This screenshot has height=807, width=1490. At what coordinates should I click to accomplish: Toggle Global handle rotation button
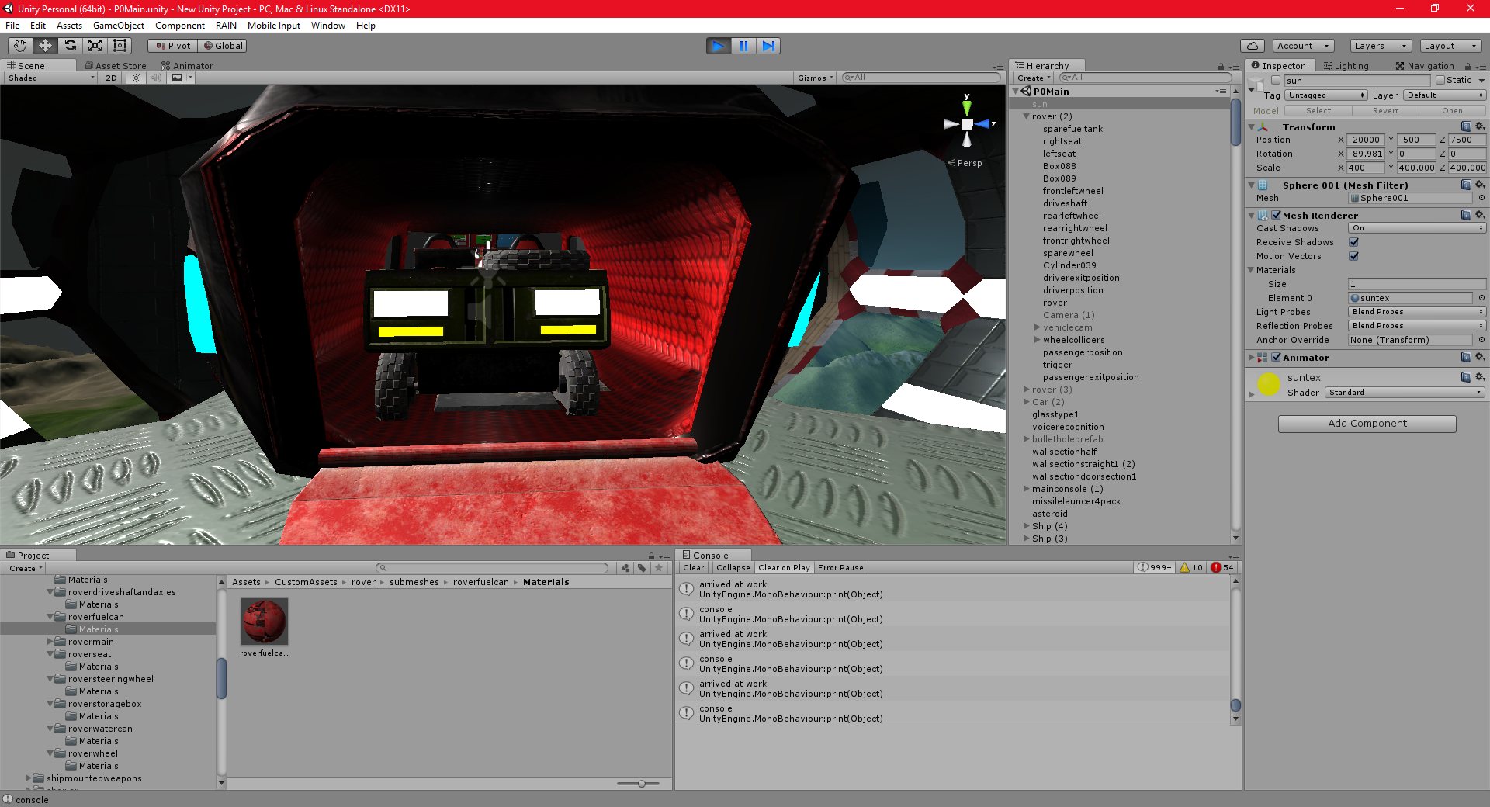pos(223,46)
